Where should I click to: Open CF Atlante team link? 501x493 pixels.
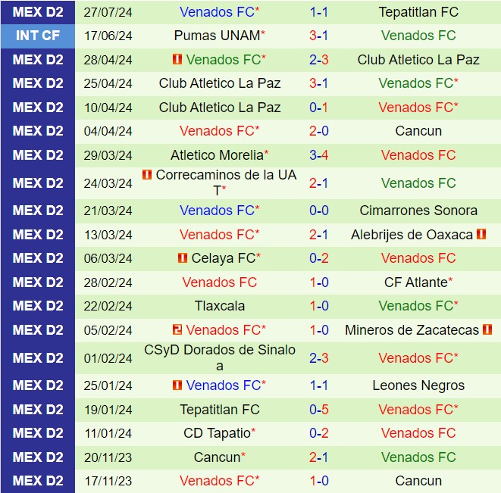pyautogui.click(x=415, y=282)
